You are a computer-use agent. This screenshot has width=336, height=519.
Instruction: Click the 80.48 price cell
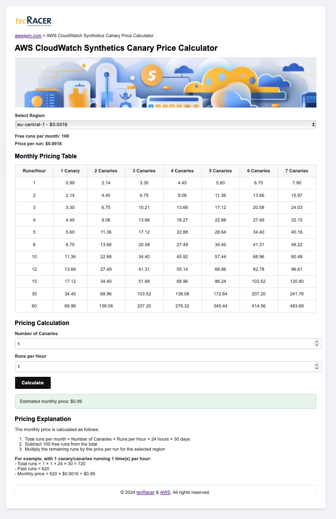click(297, 257)
